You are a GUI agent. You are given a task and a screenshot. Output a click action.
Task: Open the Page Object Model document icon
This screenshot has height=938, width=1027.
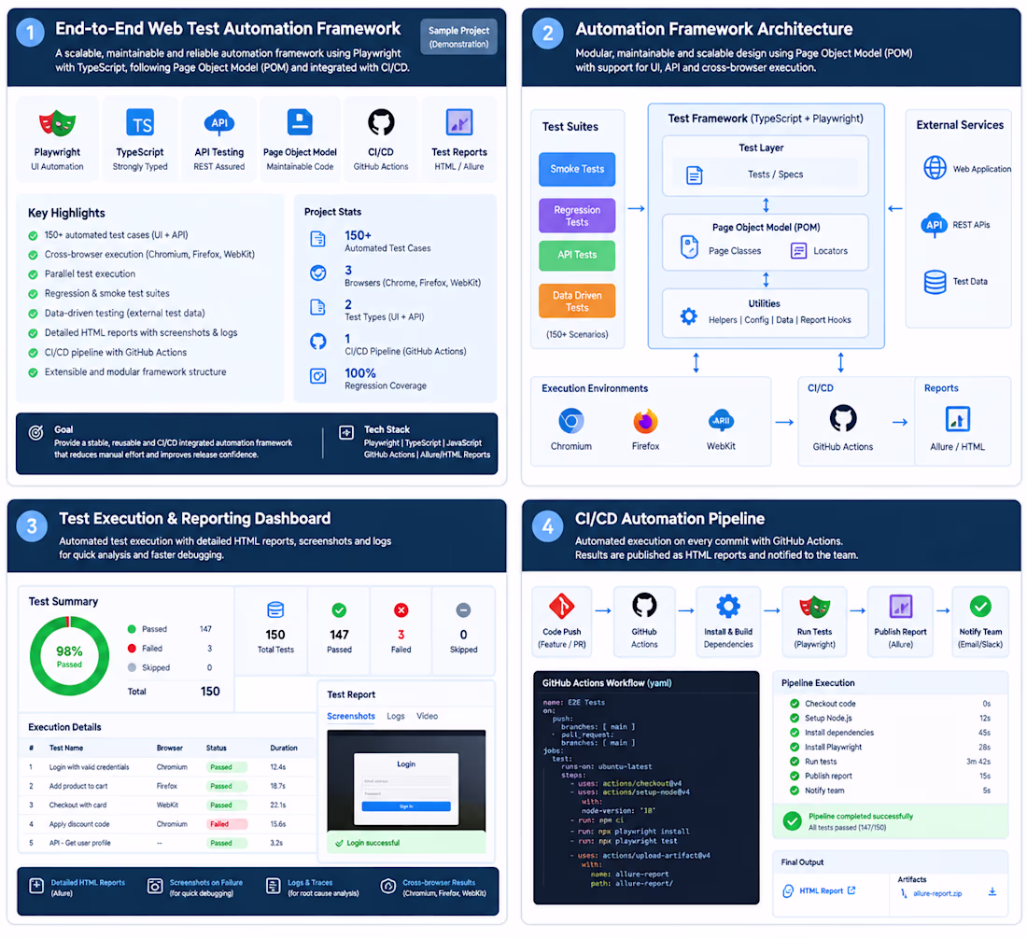click(x=300, y=122)
